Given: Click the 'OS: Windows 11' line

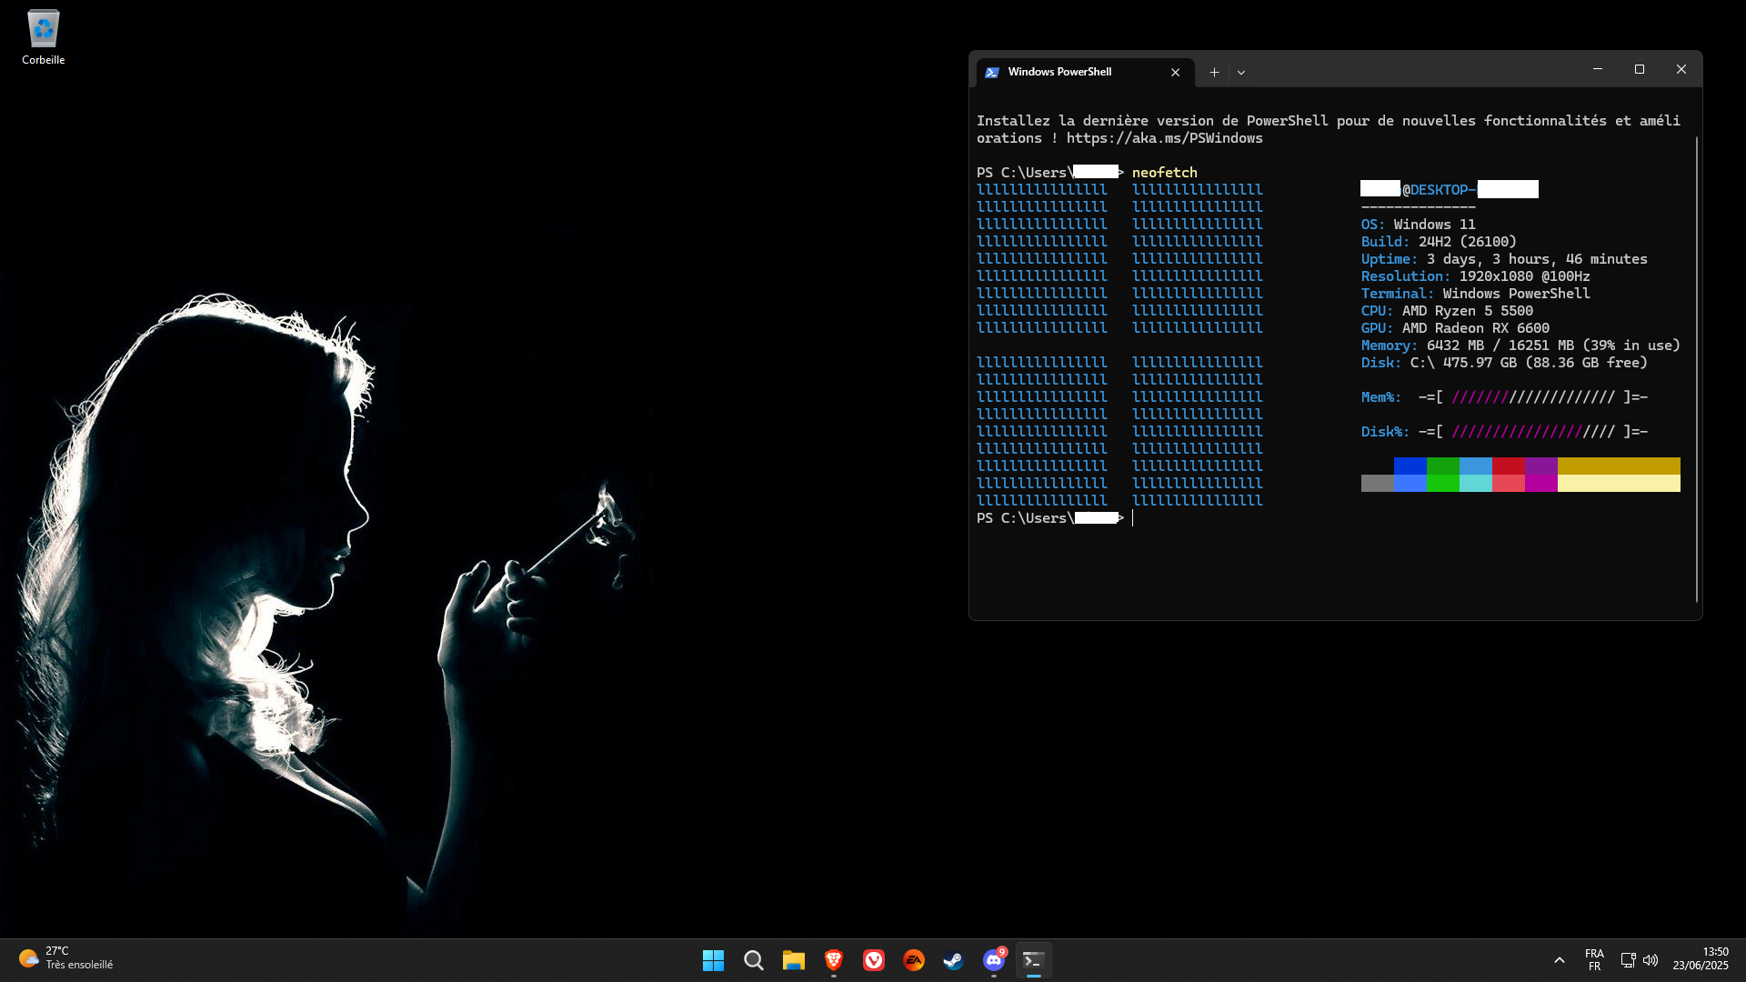Looking at the screenshot, I should coord(1418,225).
